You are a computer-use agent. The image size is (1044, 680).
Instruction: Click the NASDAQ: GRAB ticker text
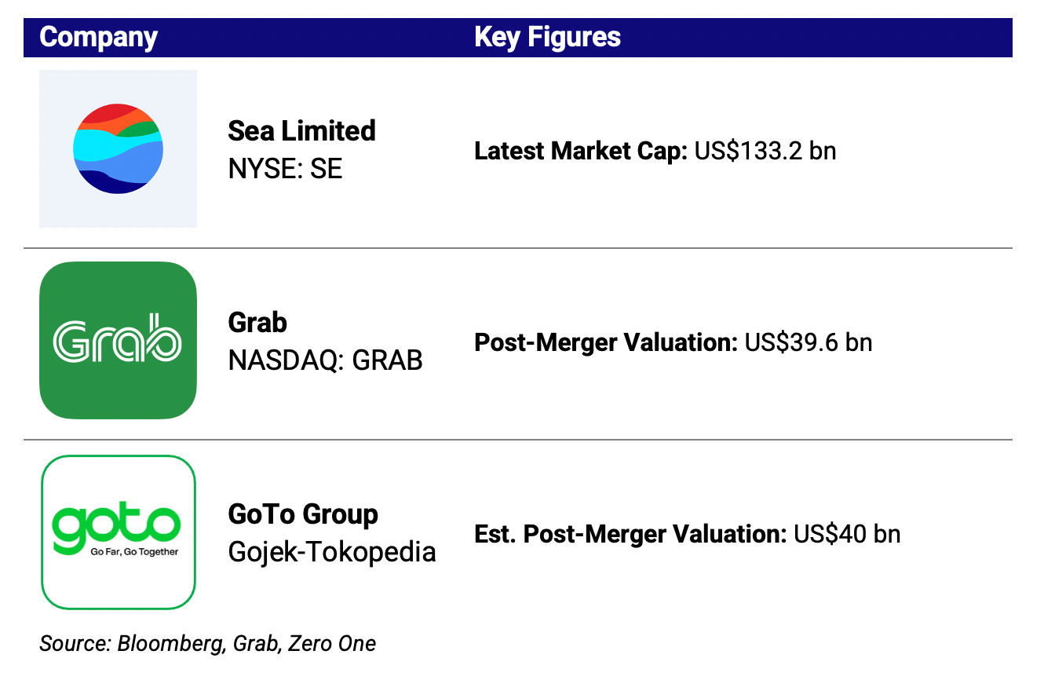pos(325,360)
